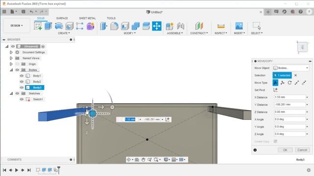Clear the selection with the X button

tap(295, 75)
